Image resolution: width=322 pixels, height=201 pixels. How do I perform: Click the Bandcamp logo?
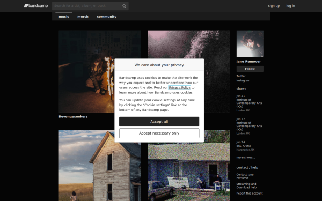click(x=36, y=6)
